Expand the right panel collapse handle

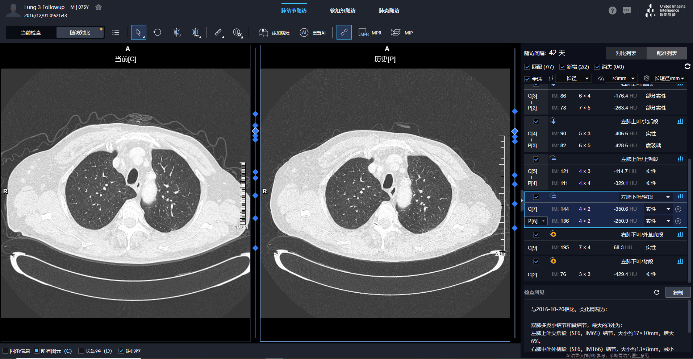522,200
